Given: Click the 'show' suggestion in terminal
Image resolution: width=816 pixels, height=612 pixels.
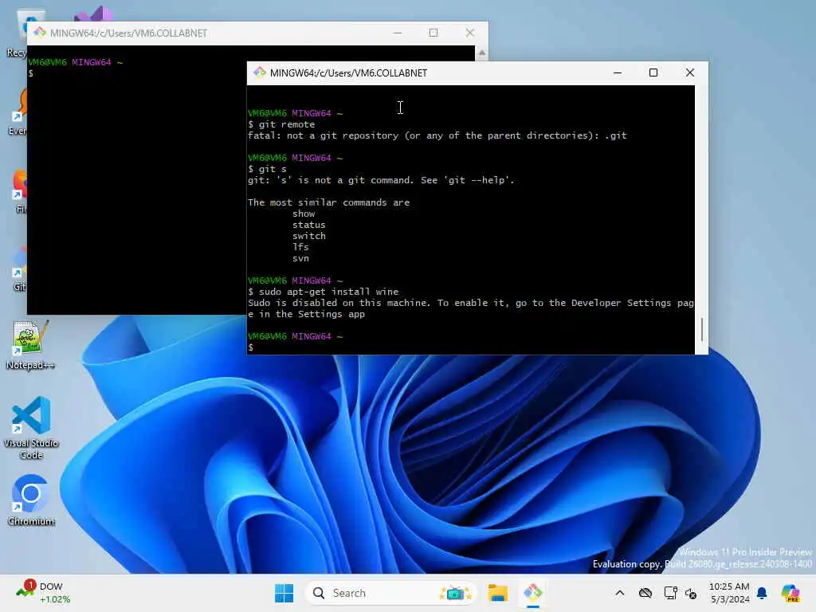Looking at the screenshot, I should 304,214.
